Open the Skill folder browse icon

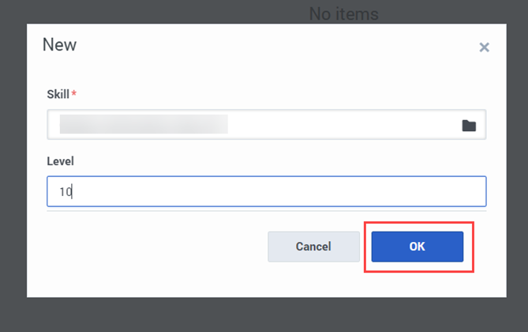pos(469,125)
